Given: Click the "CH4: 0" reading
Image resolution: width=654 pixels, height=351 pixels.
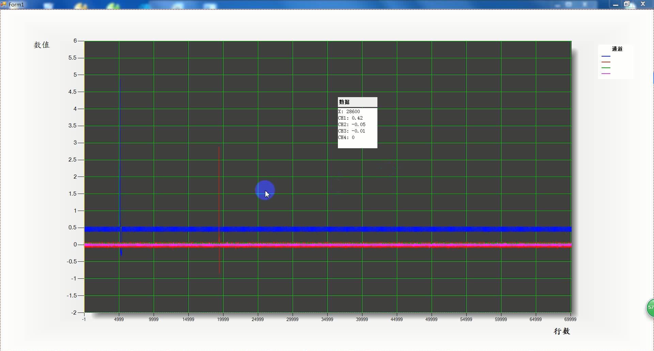Looking at the screenshot, I should [346, 137].
